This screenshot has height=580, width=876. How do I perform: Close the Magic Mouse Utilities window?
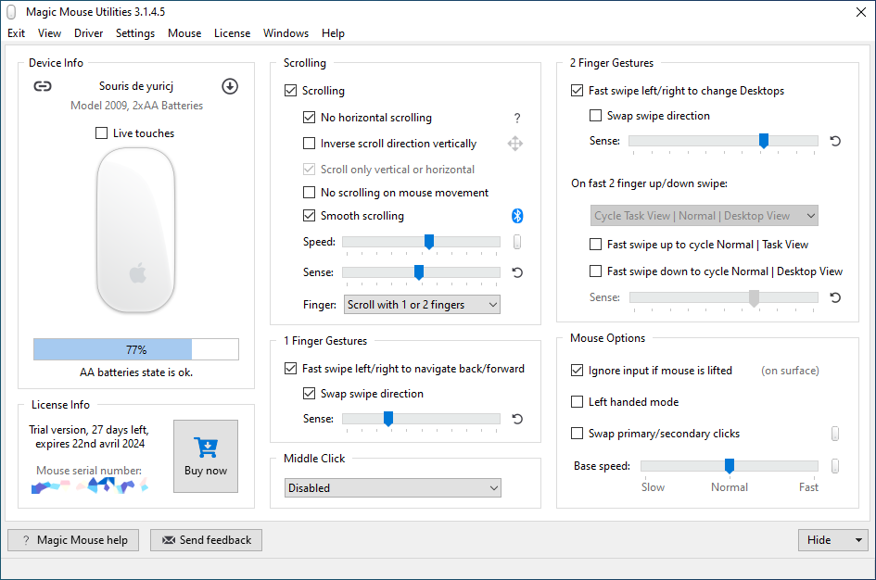tap(861, 12)
